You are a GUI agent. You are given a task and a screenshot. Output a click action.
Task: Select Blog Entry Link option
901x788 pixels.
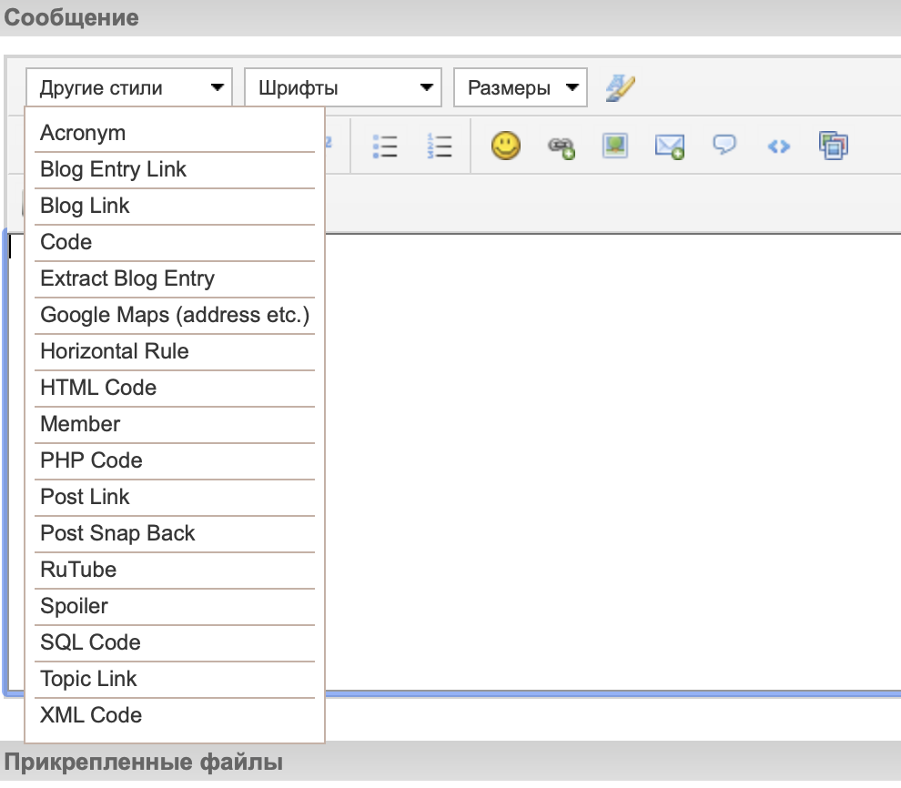[175, 169]
